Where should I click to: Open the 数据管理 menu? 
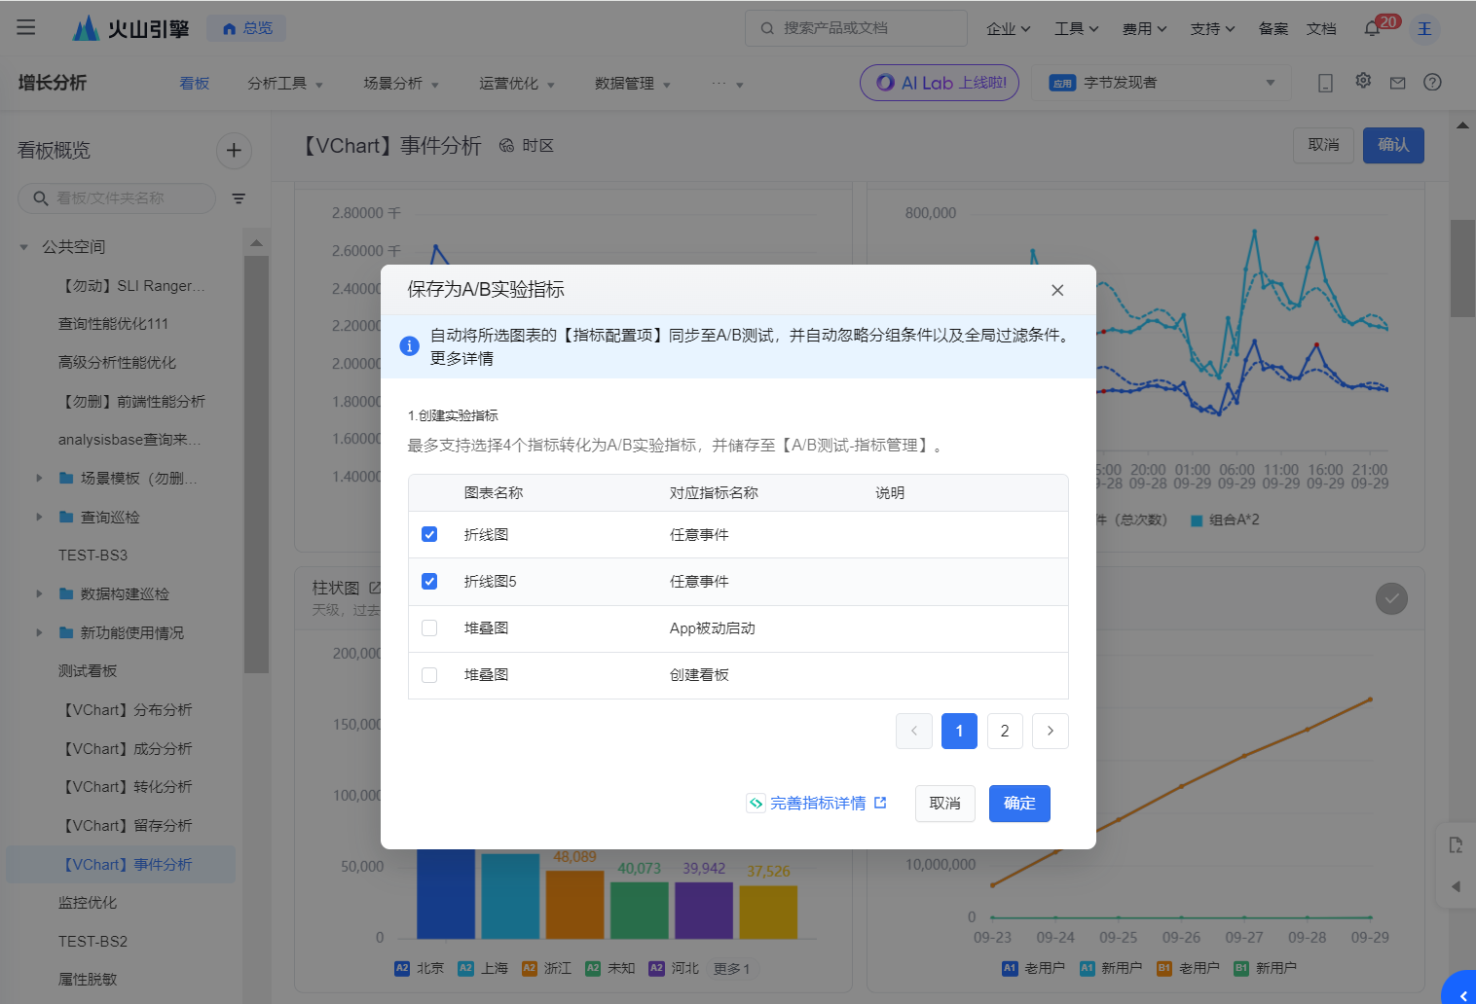633,84
